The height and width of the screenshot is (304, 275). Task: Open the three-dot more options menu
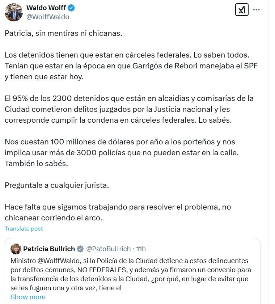(257, 10)
